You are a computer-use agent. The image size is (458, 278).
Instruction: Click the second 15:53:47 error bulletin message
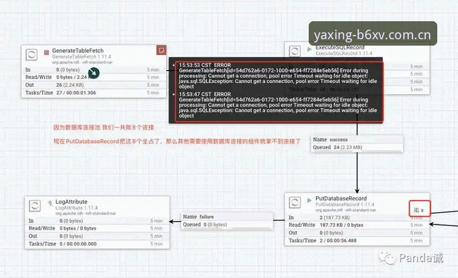tap(278, 105)
